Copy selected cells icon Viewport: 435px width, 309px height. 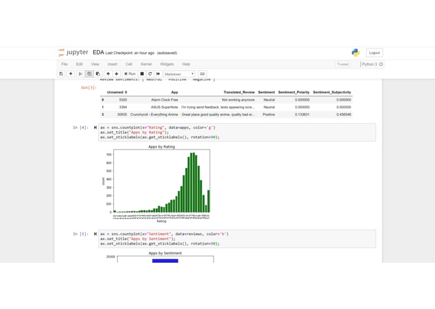pos(89,74)
